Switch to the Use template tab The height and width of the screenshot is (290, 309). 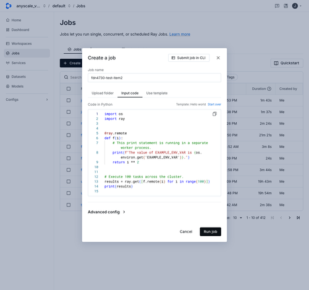point(157,93)
